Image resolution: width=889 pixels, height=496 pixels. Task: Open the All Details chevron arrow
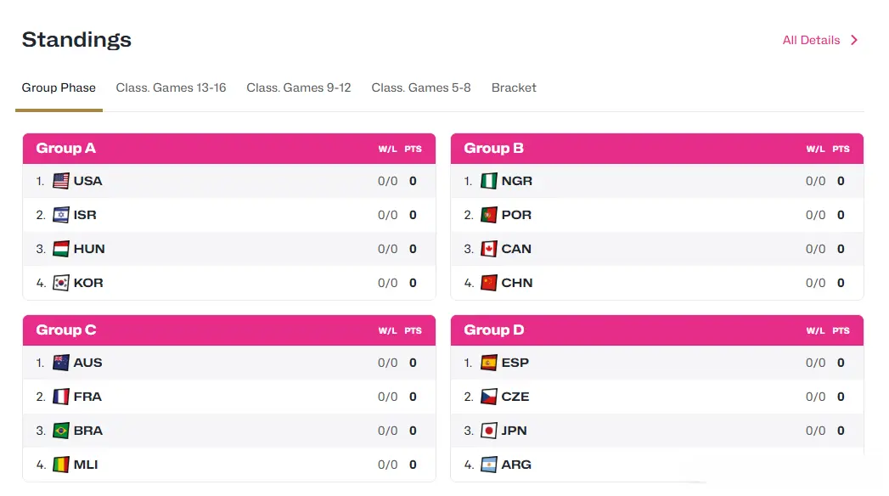coord(854,40)
